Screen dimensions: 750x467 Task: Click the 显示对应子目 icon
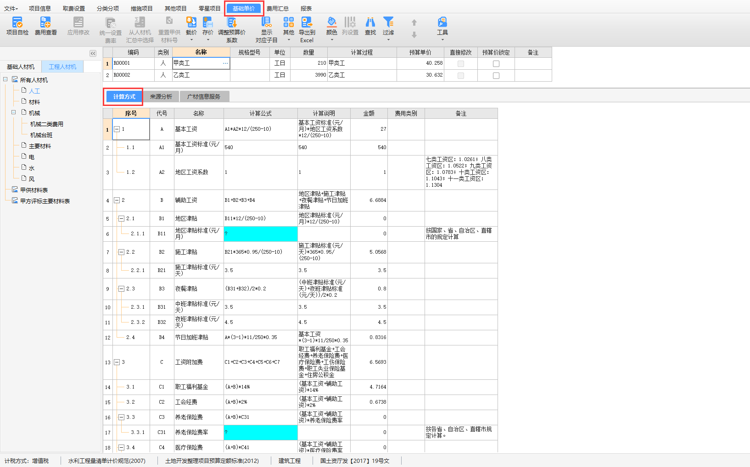266,22
